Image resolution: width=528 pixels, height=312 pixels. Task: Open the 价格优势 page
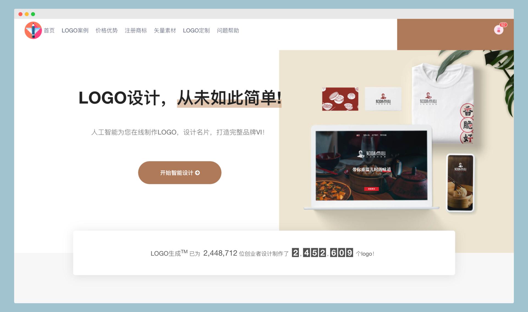[107, 31]
